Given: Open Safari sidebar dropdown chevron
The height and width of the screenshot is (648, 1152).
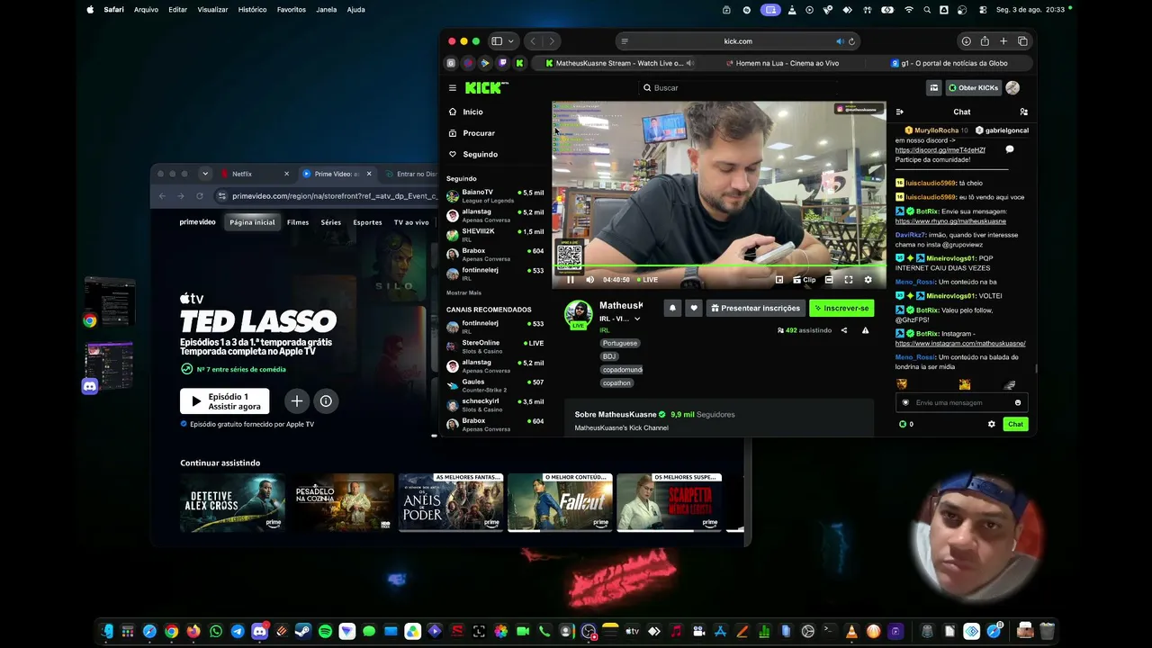Looking at the screenshot, I should click(x=511, y=41).
